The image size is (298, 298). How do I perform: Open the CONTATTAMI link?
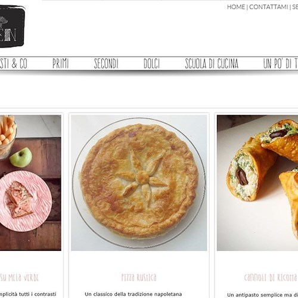[268, 7]
